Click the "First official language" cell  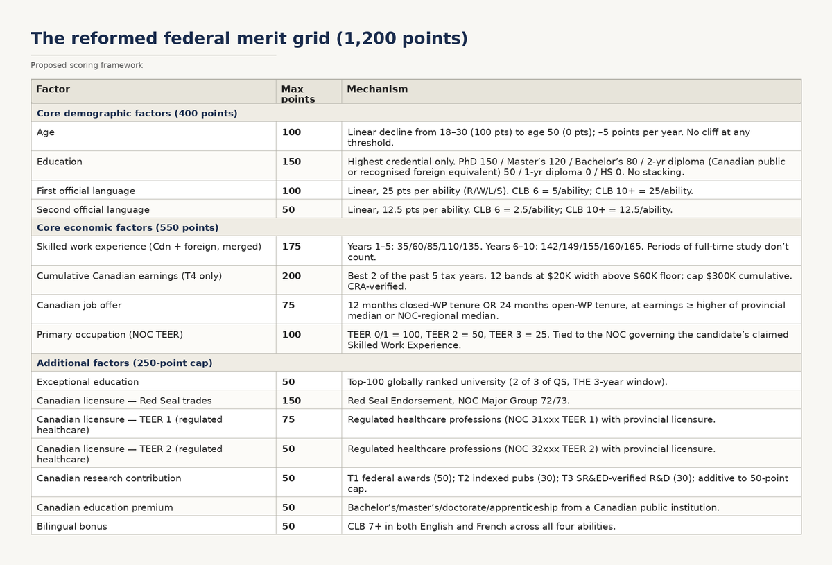[x=154, y=191]
